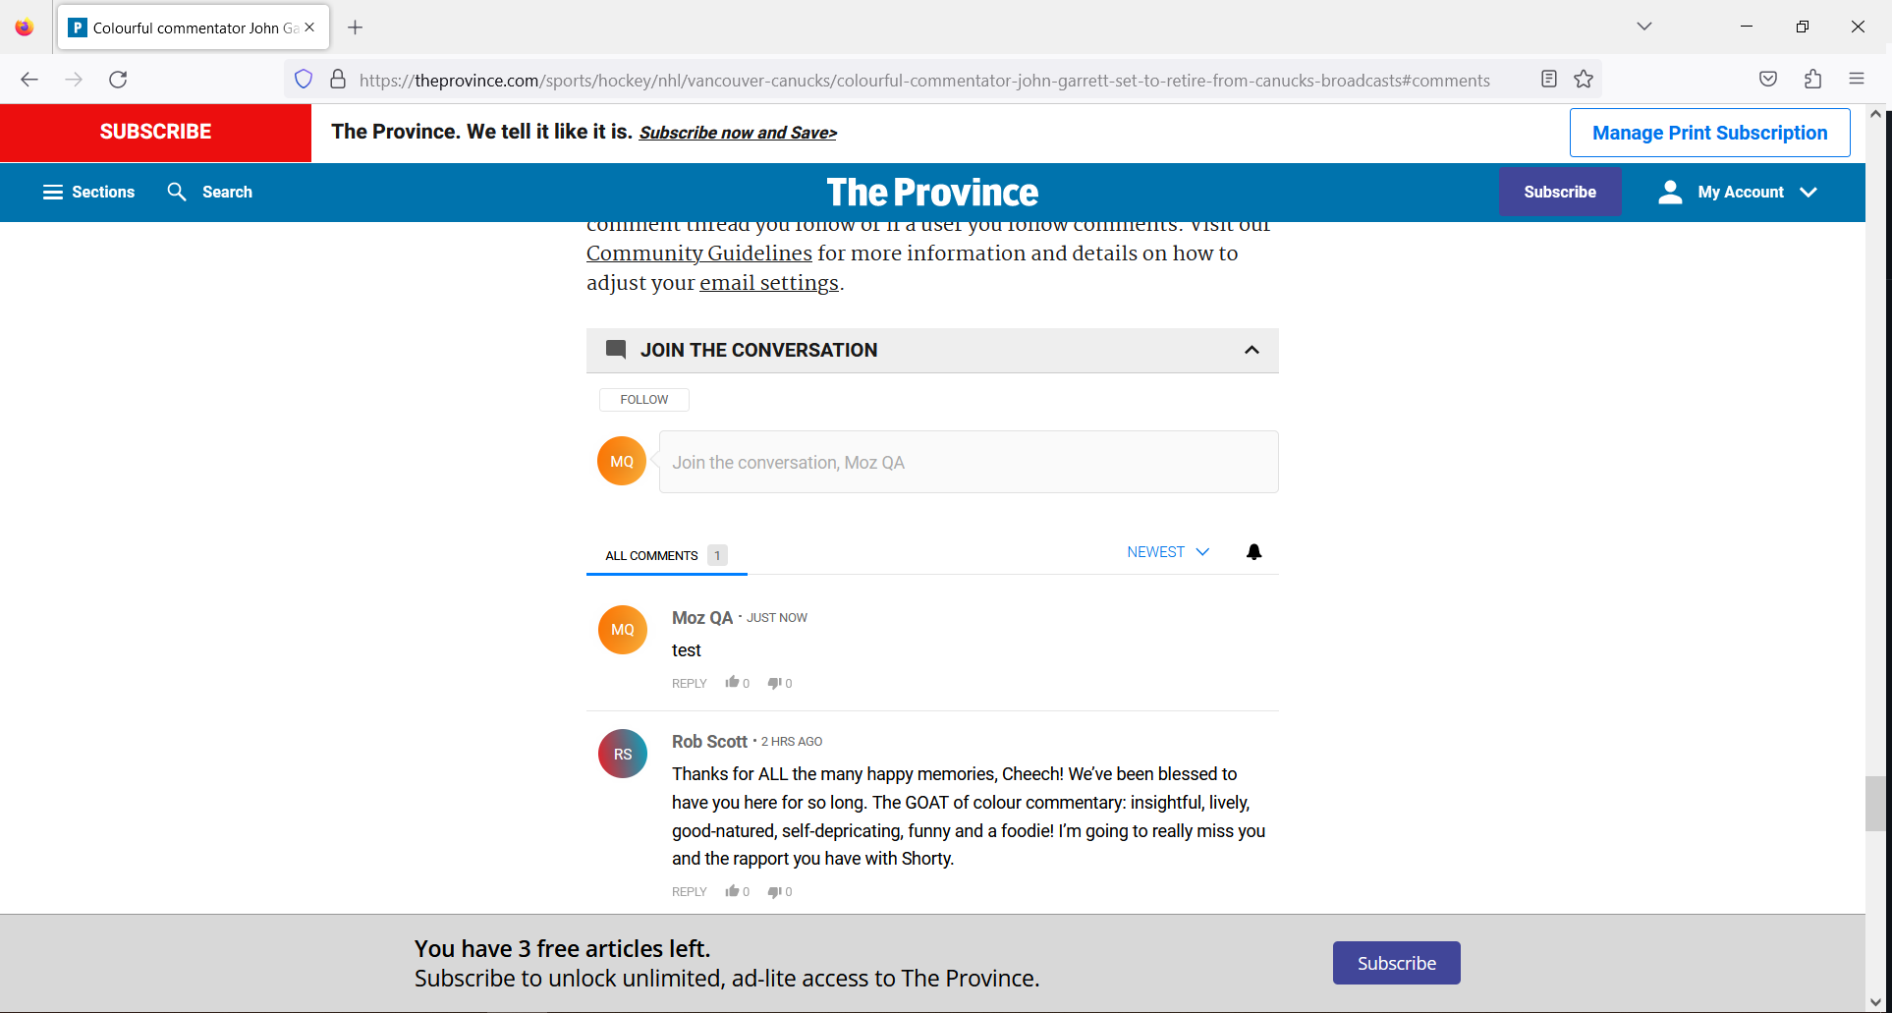Click the join the conversation comment field
The height and width of the screenshot is (1013, 1892).
968,462
